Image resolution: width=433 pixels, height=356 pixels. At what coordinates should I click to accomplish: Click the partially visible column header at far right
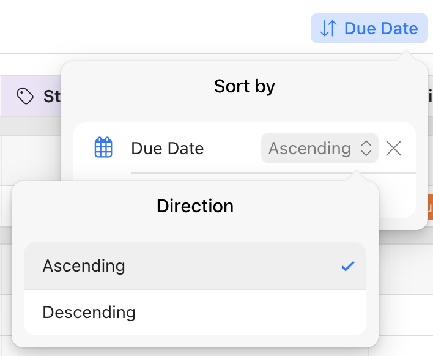[x=430, y=96]
